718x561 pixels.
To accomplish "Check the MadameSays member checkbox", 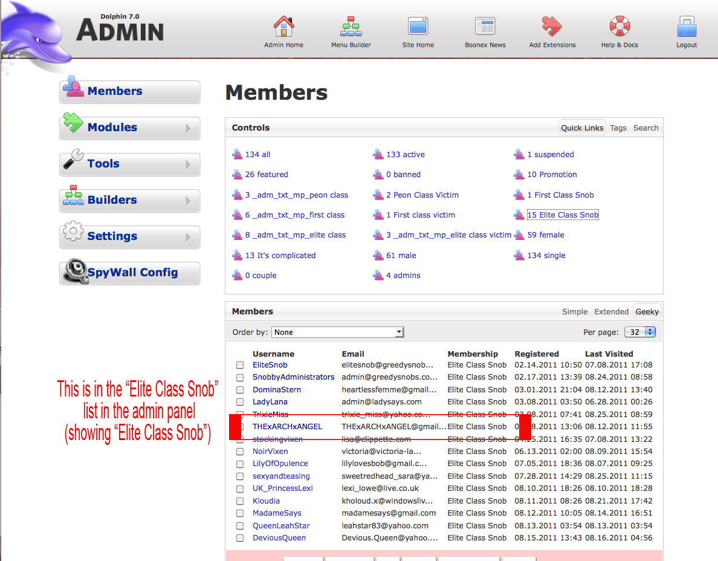I will tap(240, 513).
